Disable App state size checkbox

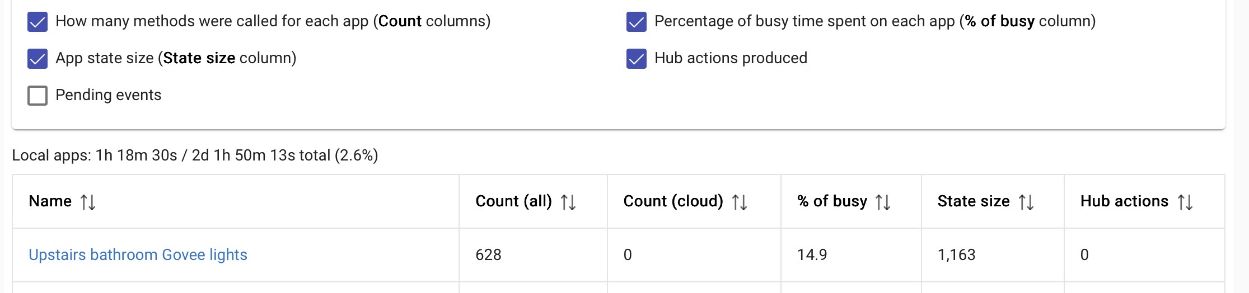(x=38, y=59)
